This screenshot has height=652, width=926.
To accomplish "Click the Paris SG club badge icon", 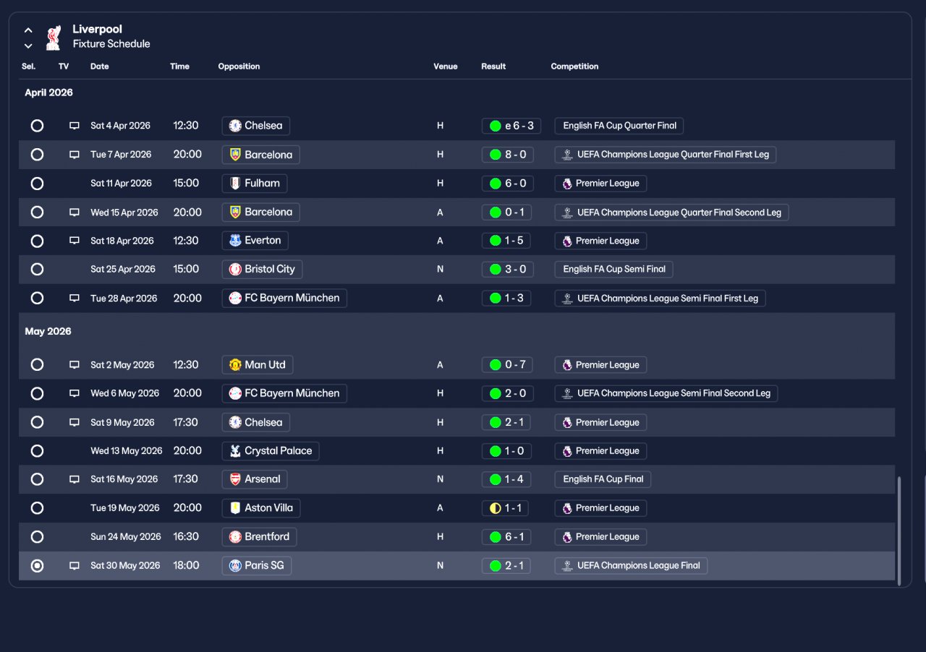I will coord(235,566).
